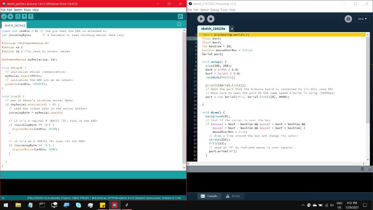This screenshot has width=373, height=210.
Task: Open the Arduino Serial Monitor icon
Action: click(x=180, y=17)
